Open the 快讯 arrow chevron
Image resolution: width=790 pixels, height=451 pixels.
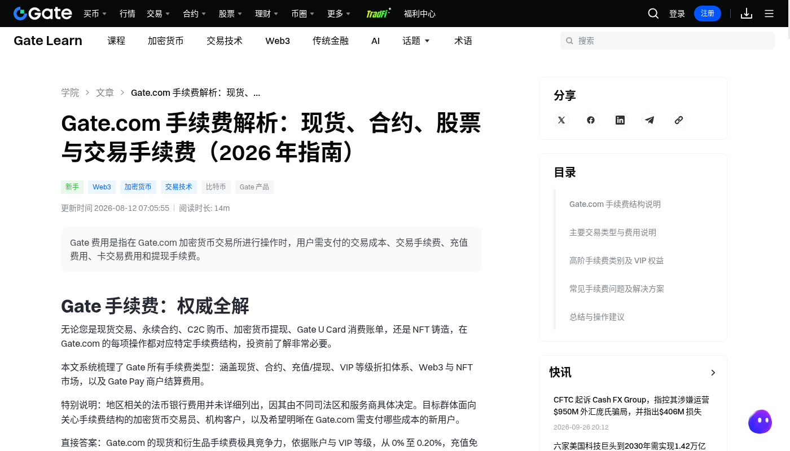(713, 373)
